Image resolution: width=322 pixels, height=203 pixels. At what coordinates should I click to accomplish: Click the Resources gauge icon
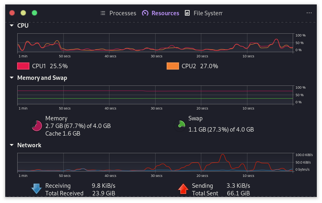point(145,13)
